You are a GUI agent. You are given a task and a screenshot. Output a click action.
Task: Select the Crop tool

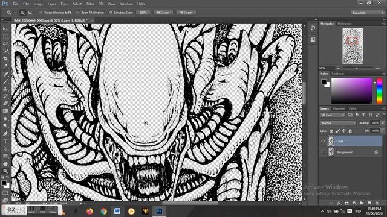tap(5, 58)
